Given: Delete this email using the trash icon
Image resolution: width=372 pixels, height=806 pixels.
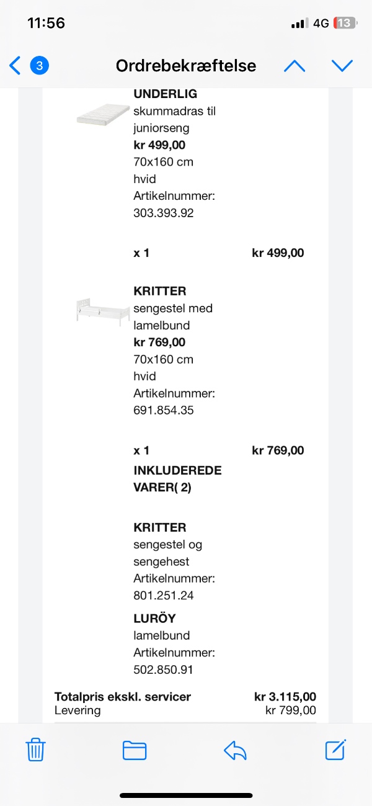Looking at the screenshot, I should 35,750.
